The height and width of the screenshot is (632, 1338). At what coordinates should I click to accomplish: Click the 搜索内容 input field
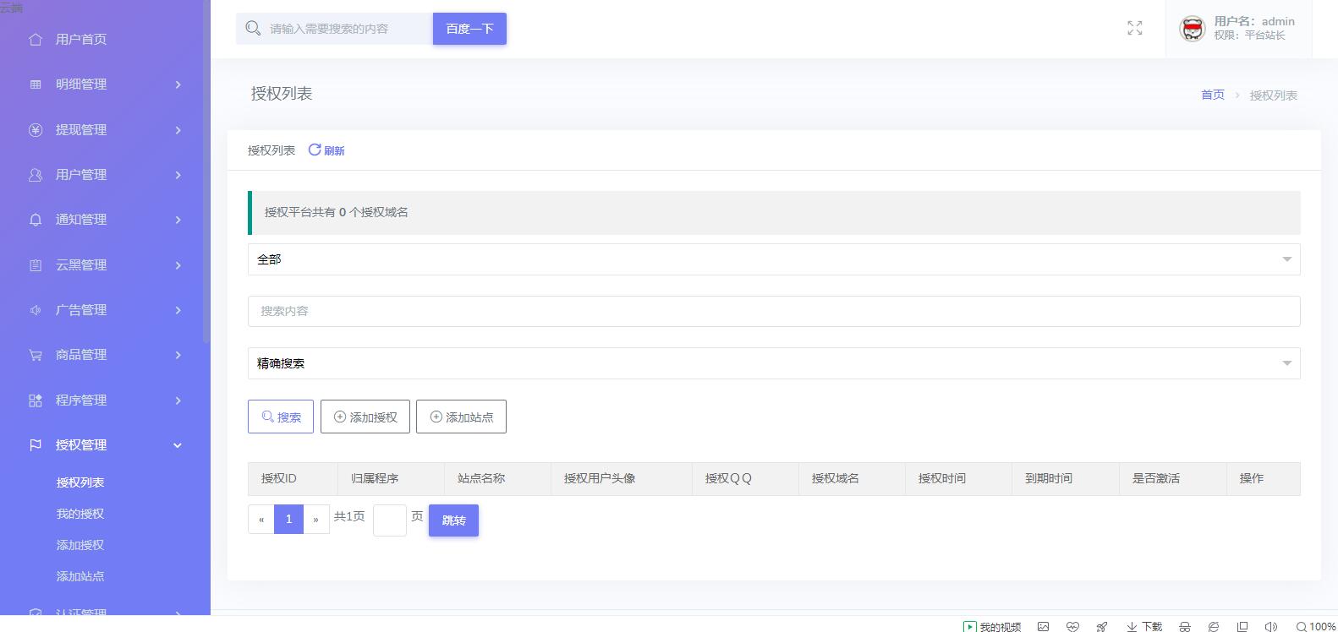coord(773,311)
